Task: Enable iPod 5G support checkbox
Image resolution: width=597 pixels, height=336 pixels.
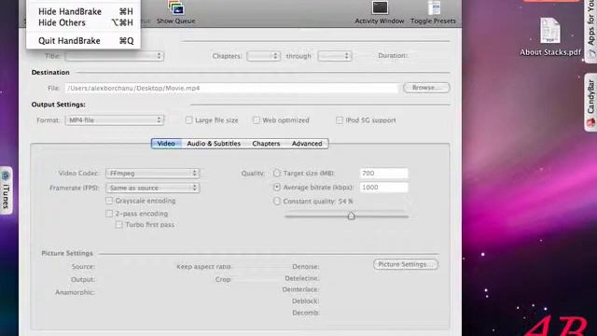Action: coord(340,120)
